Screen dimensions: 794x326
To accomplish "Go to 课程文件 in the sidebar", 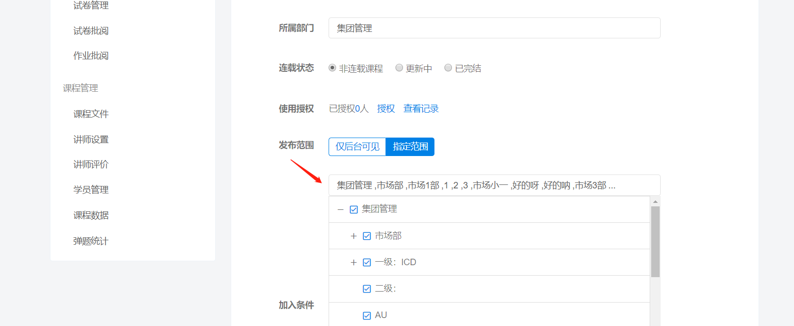I will 91,114.
